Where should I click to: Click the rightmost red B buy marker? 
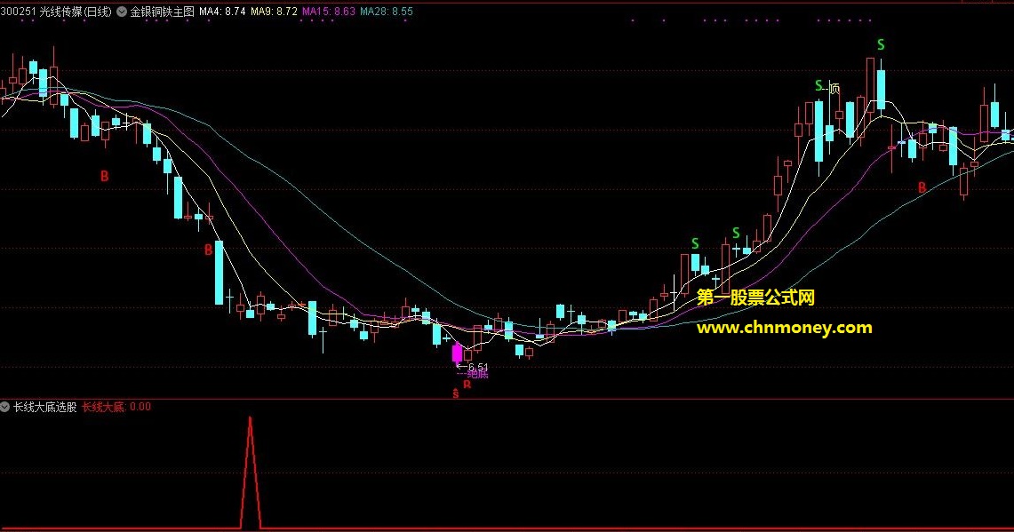[x=922, y=187]
